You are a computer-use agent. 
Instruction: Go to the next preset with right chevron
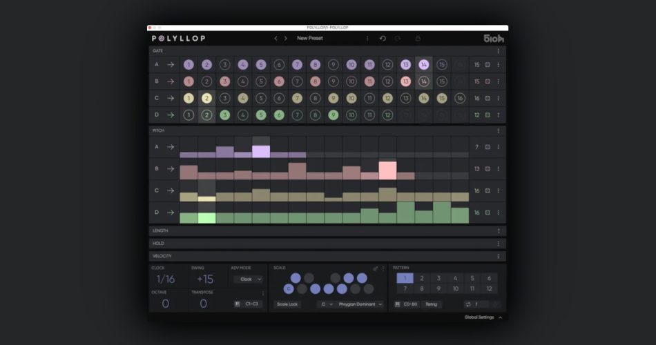click(x=286, y=39)
